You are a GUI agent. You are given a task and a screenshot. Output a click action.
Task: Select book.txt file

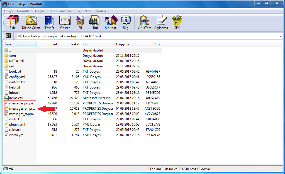(x=15, y=71)
